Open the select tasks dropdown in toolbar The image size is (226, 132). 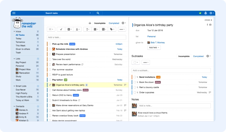(x=51, y=29)
